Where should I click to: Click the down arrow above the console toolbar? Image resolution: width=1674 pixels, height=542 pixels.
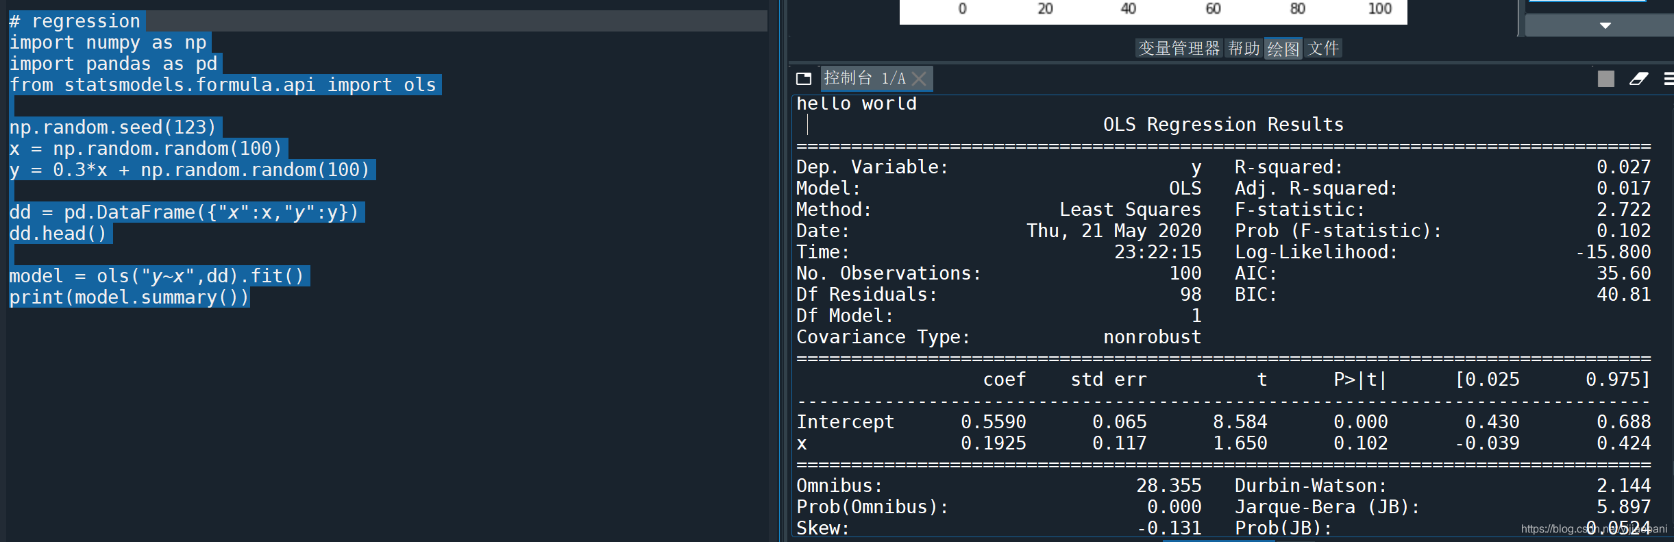tap(1605, 25)
